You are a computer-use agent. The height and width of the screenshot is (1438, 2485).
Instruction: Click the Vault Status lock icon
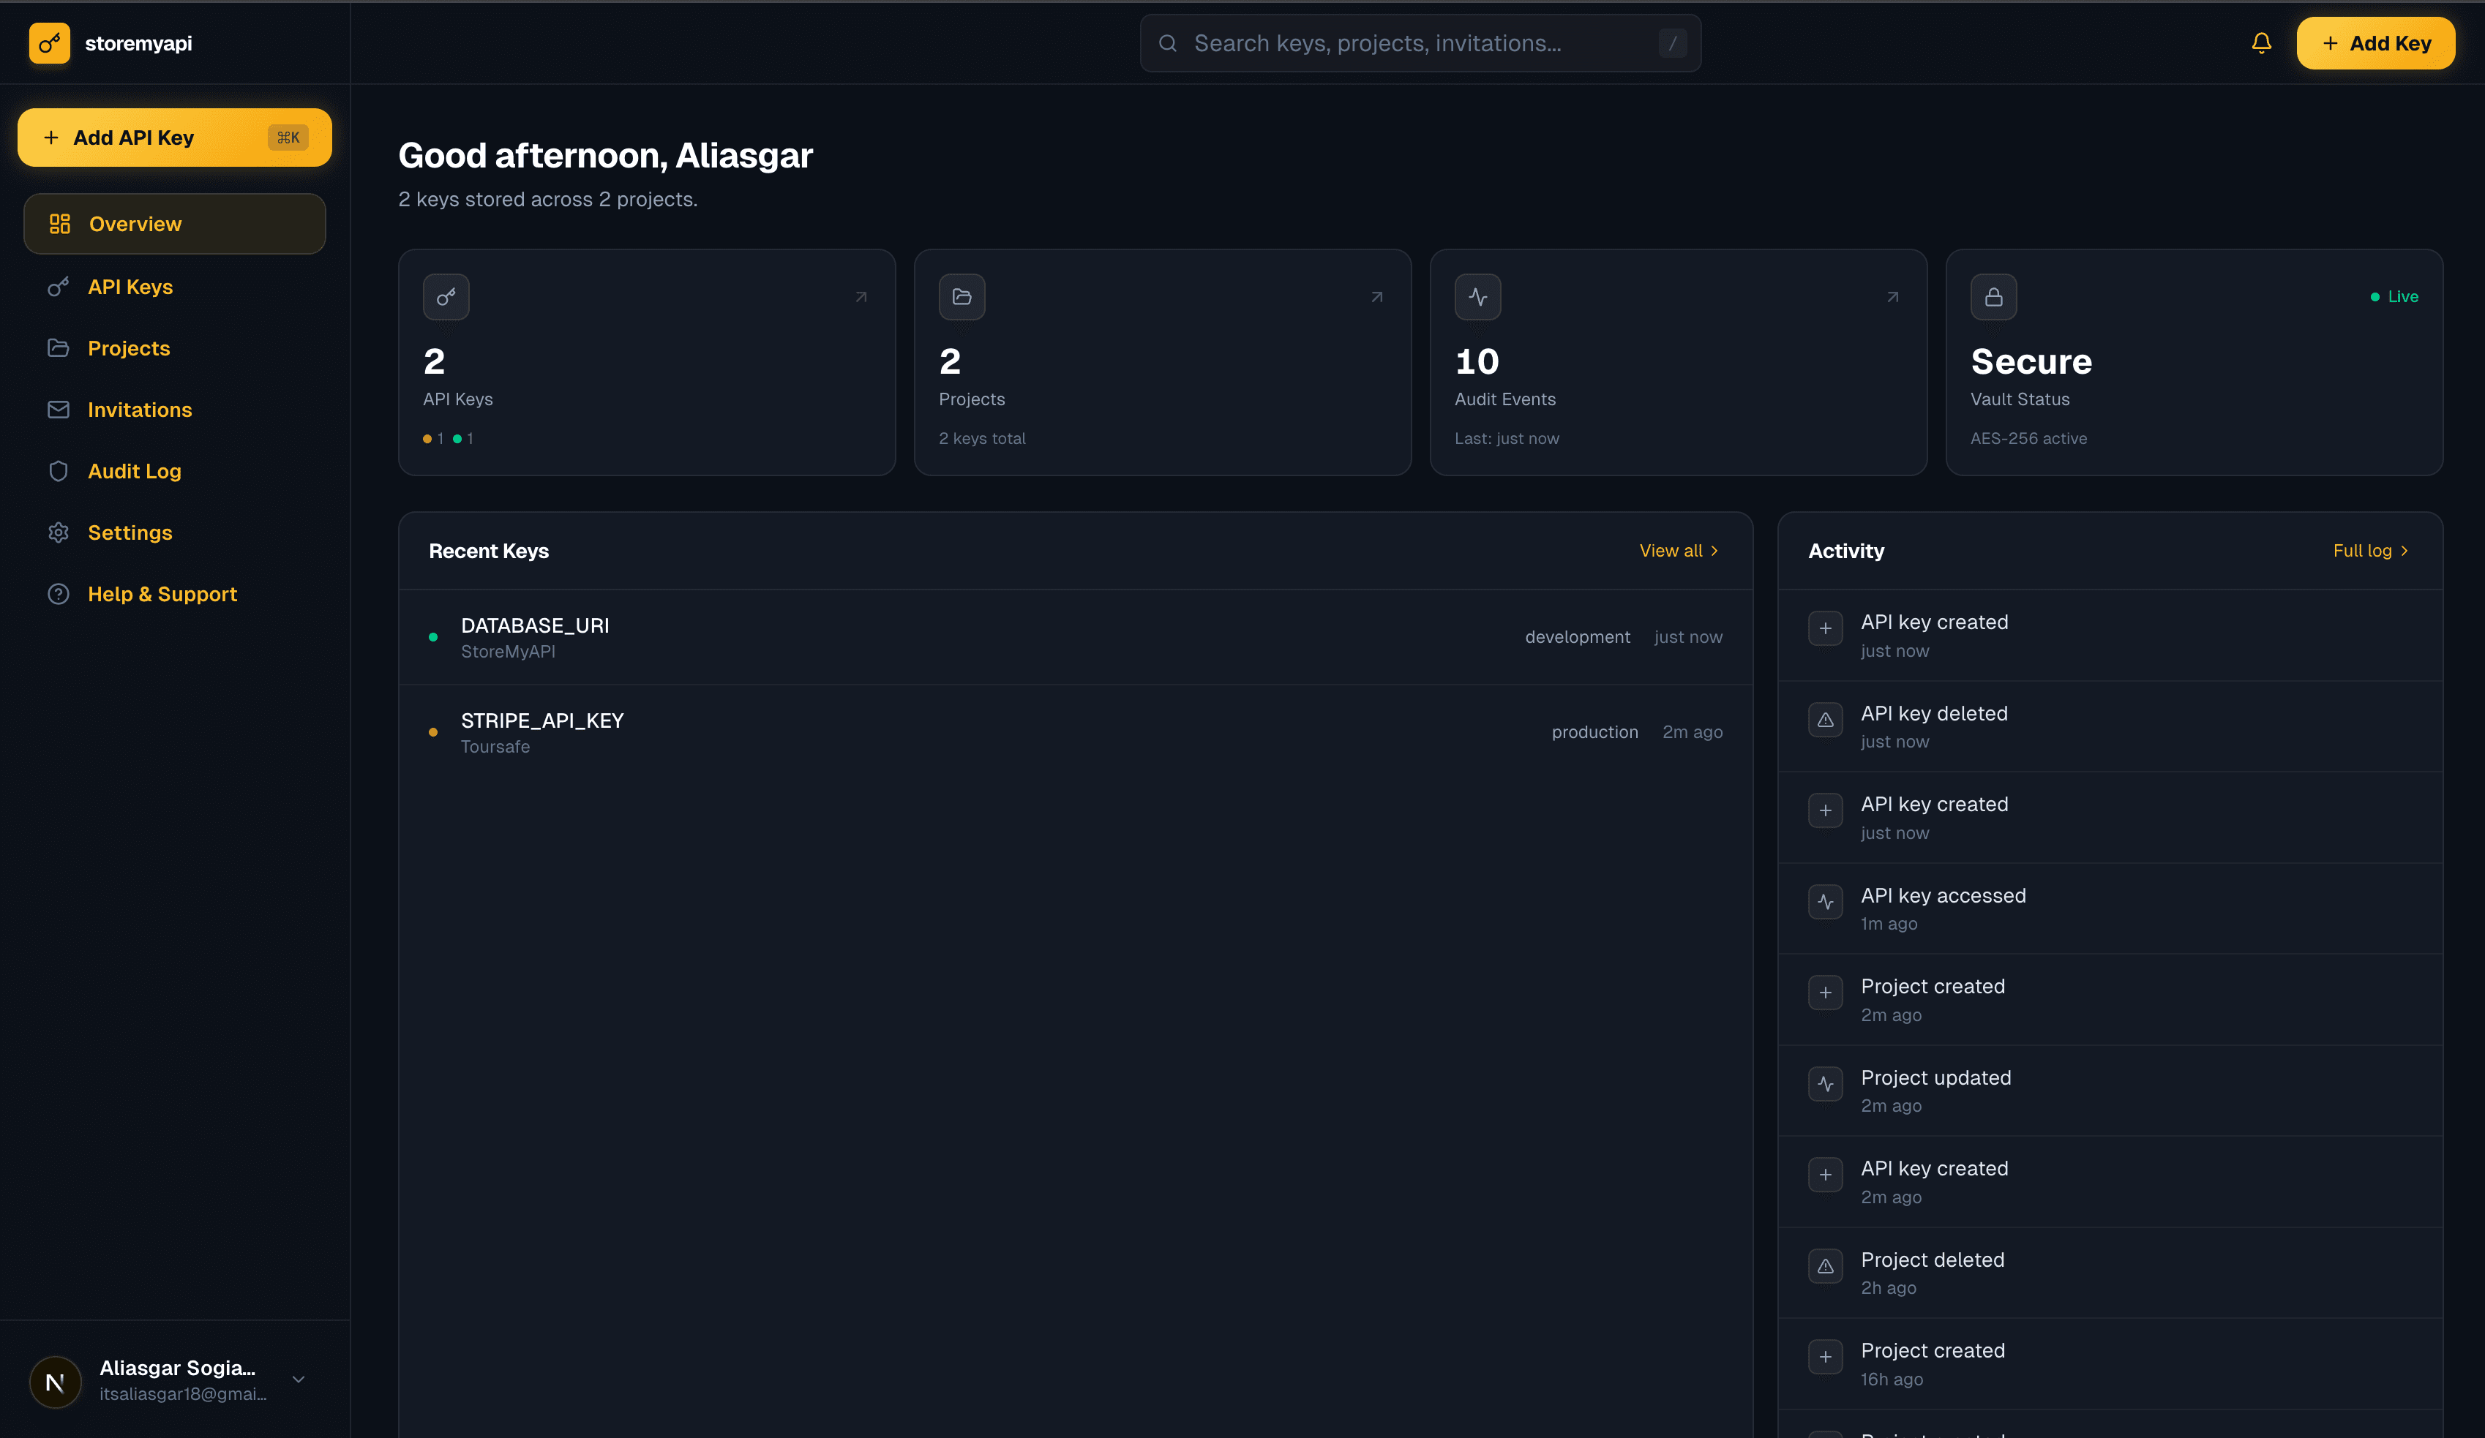(1993, 295)
